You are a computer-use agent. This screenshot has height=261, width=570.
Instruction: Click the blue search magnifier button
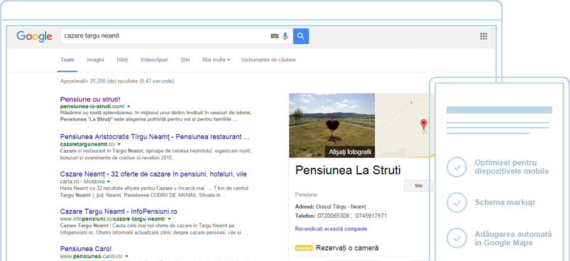coord(301,36)
